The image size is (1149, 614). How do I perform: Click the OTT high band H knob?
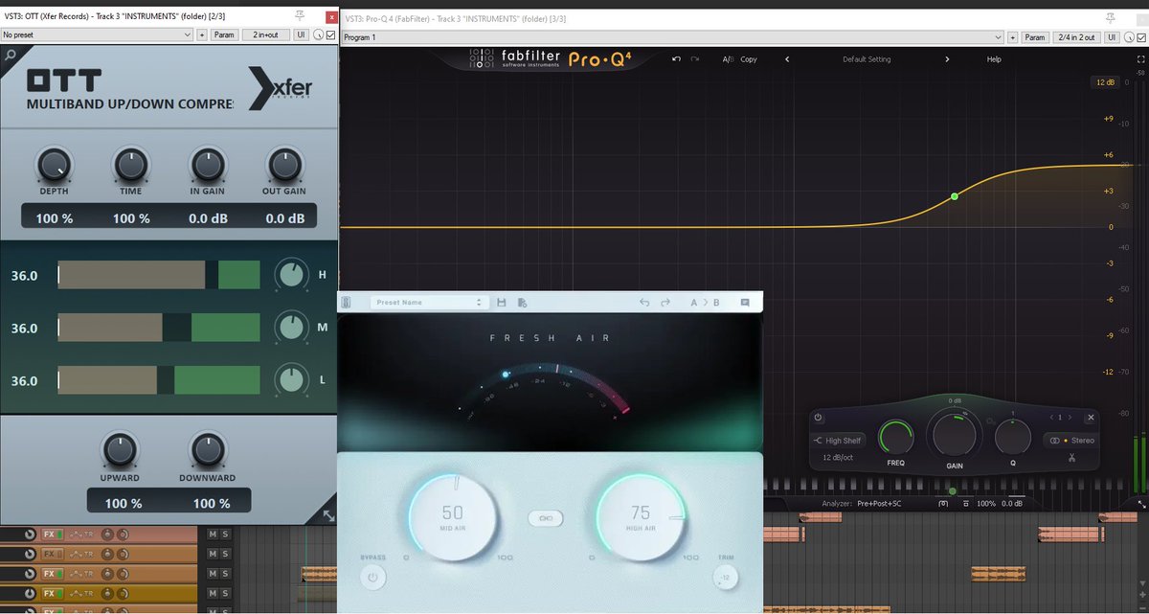point(289,275)
